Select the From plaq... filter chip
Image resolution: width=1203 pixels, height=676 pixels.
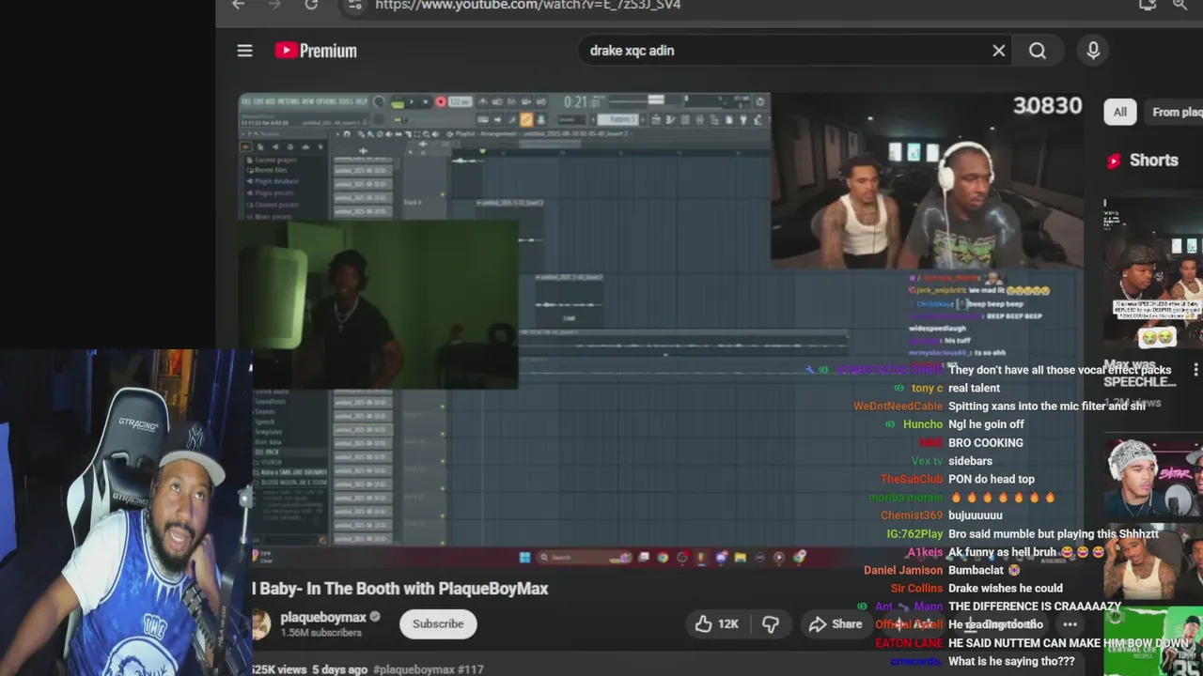(1175, 112)
